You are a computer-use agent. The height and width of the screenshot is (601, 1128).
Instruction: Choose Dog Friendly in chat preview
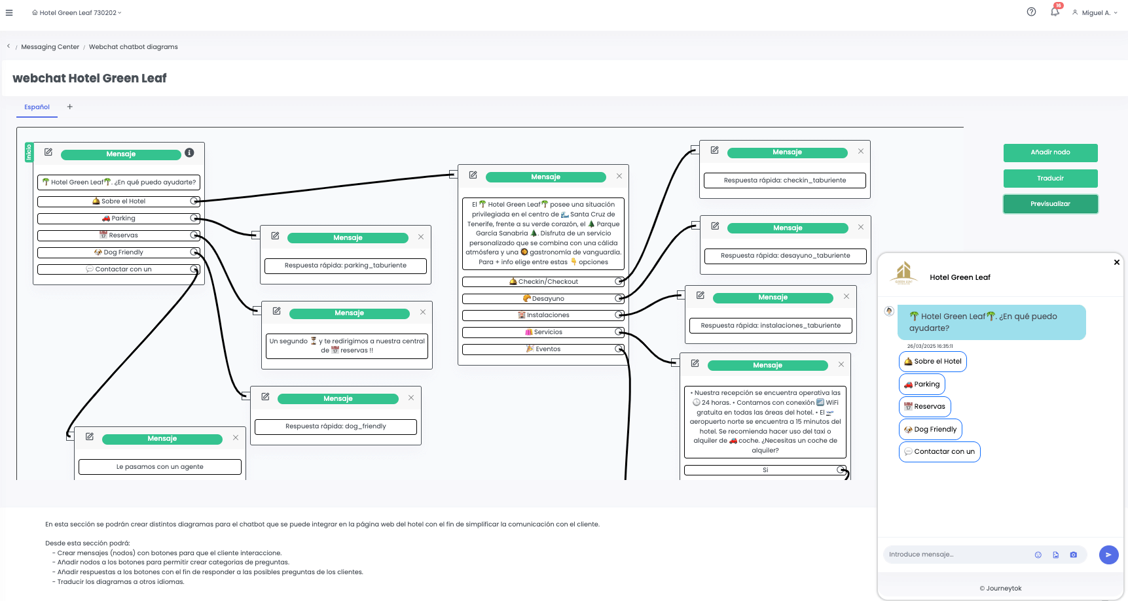(930, 429)
